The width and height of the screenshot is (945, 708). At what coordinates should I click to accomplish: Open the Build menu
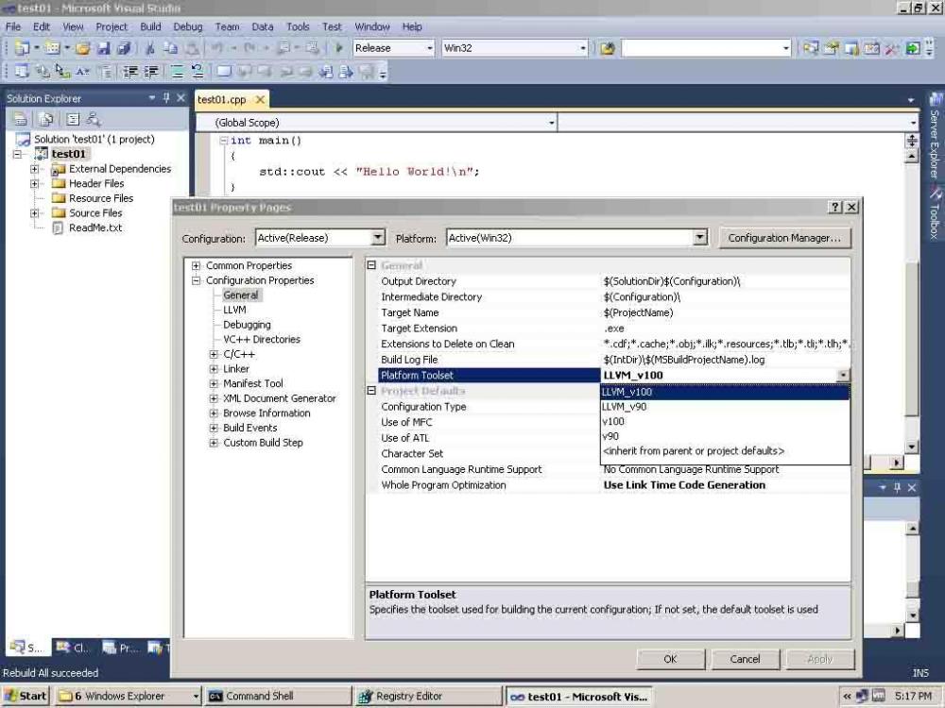click(150, 27)
